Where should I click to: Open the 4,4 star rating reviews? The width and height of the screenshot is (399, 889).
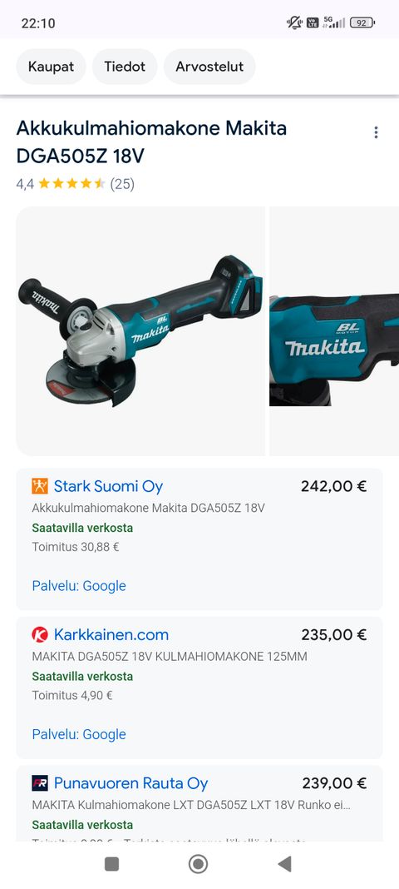[x=76, y=184]
